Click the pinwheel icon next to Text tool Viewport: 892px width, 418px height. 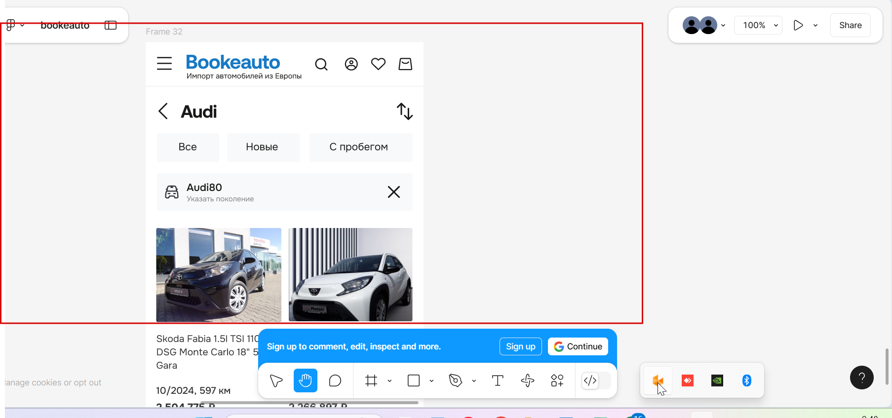(527, 380)
